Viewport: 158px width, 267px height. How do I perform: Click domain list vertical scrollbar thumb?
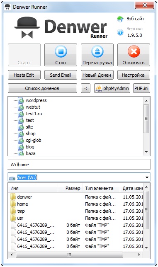(x=146, y=119)
